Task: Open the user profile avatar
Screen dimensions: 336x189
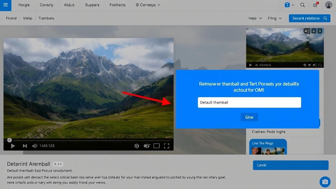Action: [328, 5]
